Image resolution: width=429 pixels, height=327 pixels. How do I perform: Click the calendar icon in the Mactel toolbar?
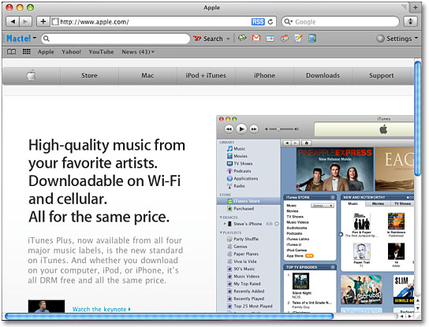click(x=270, y=39)
